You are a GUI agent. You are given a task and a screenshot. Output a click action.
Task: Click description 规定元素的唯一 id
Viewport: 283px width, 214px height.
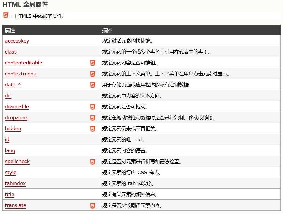click(x=123, y=140)
